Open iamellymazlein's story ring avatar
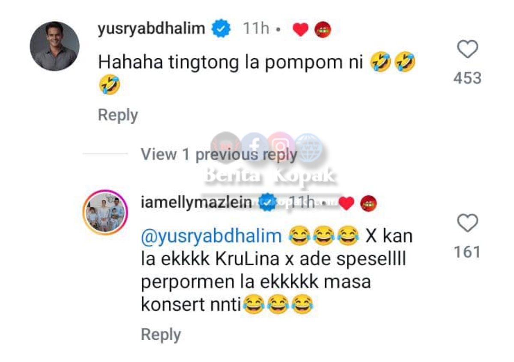This screenshot has width=514, height=362. coord(105,212)
